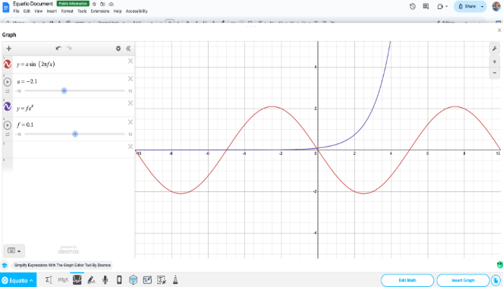
Task: Toggle visibility of y = fe^x
Action: coord(8,106)
